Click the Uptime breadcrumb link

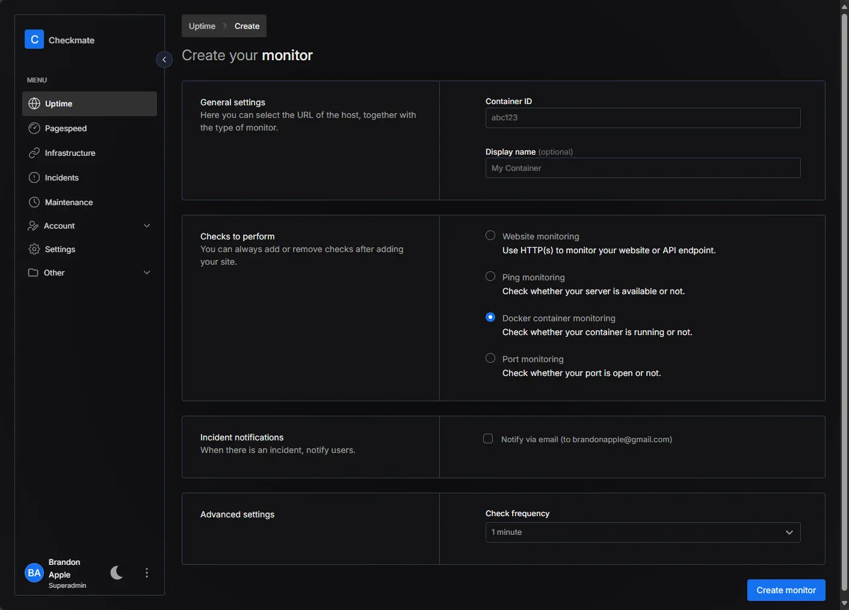click(x=202, y=26)
